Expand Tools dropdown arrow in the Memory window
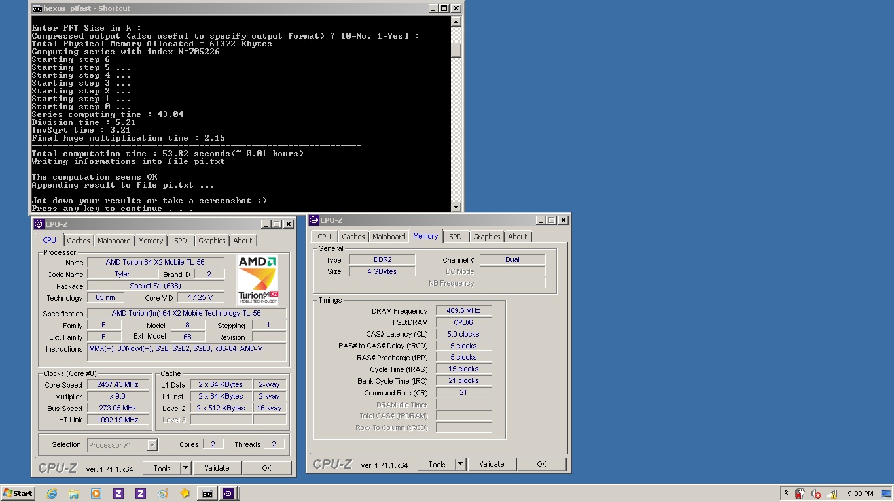Viewport: 894px width, 502px height. (x=460, y=464)
